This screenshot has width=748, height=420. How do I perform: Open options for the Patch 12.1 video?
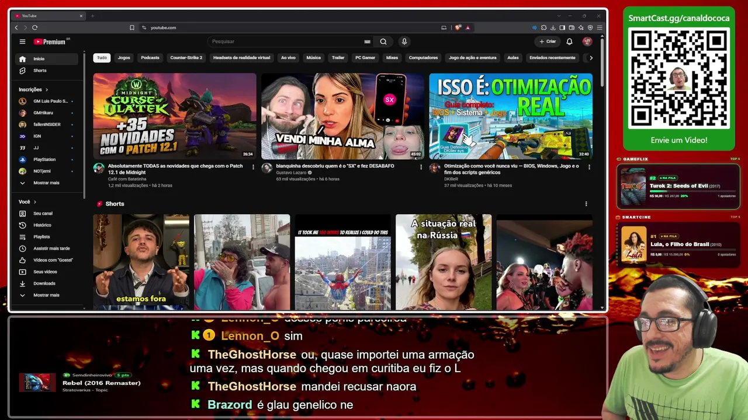click(253, 167)
